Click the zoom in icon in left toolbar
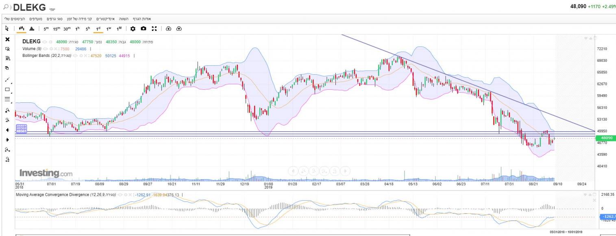This screenshot has width=616, height=236. click(7, 110)
